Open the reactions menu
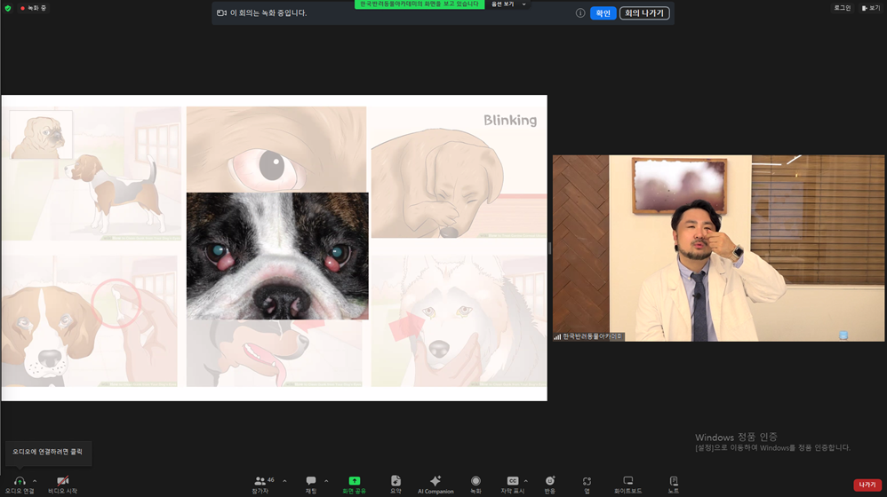The image size is (887, 497). [x=550, y=485]
